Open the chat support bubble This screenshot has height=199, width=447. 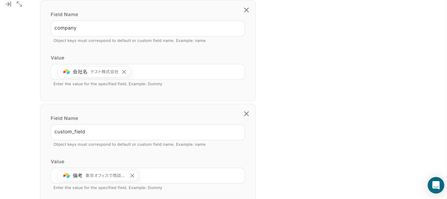(436, 185)
